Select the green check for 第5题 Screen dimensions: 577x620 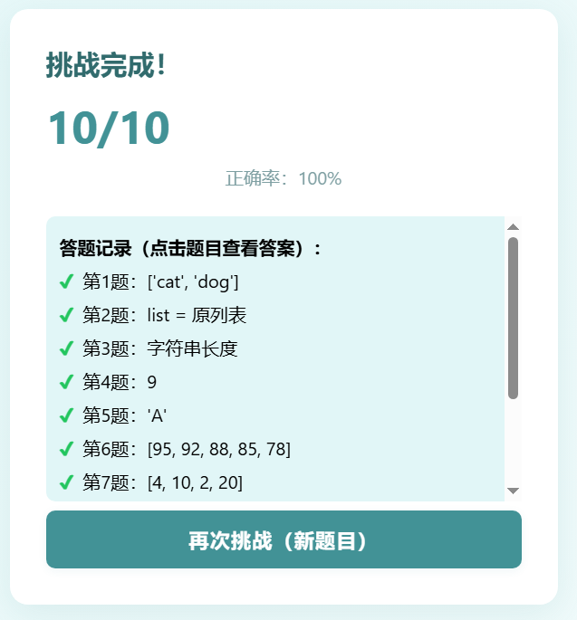(x=66, y=415)
